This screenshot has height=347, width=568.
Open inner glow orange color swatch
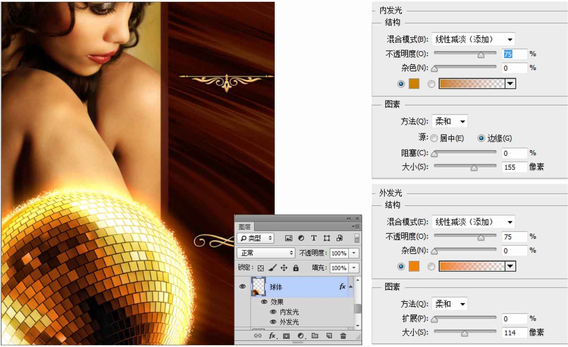tap(414, 84)
